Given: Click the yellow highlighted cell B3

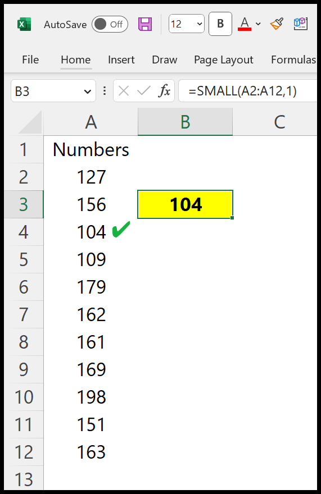Looking at the screenshot, I should tap(186, 204).
